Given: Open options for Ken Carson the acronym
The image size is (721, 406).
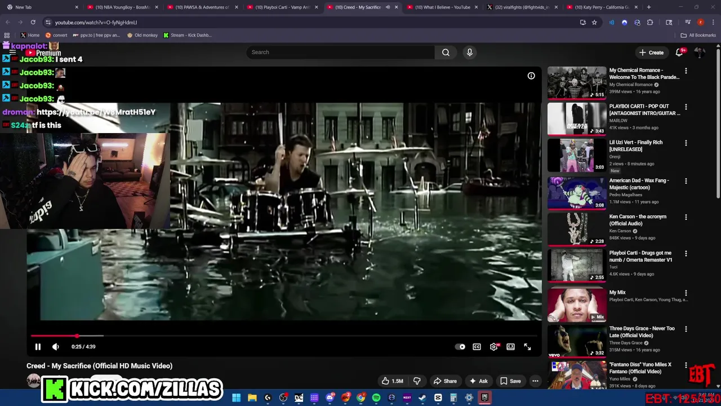Looking at the screenshot, I should [686, 217].
